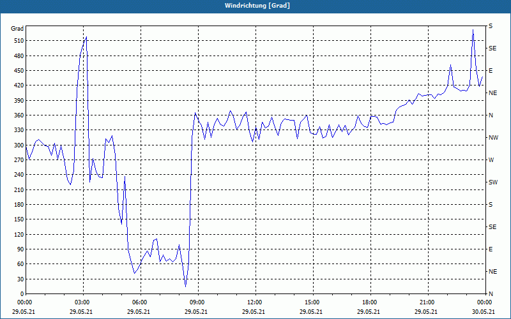Click the S compass label level with 180

coord(491,205)
